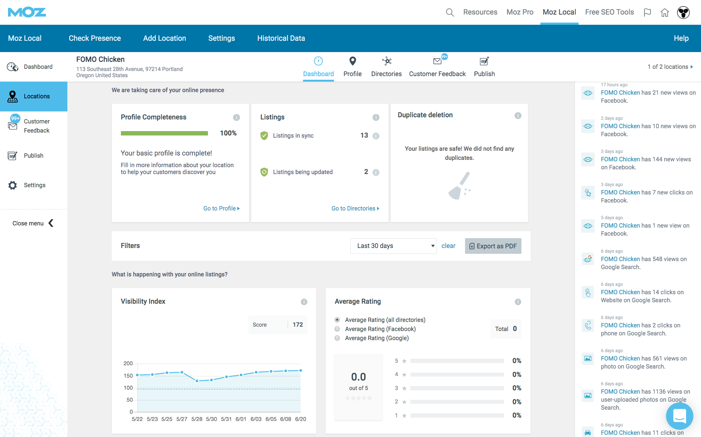This screenshot has width=701, height=437.
Task: Open the Last 30 days dropdown
Action: [393, 246]
